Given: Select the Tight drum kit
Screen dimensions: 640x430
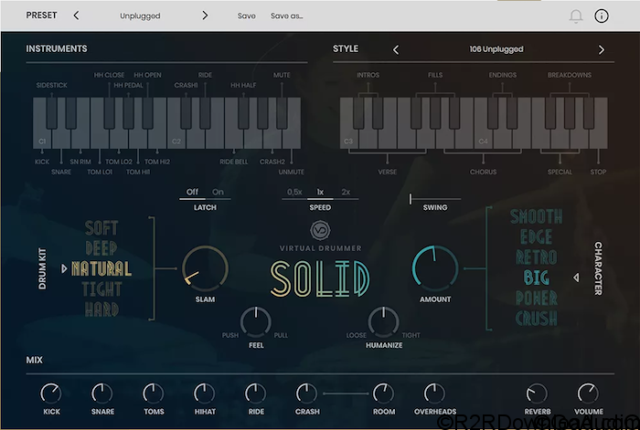Looking at the screenshot, I should [101, 289].
